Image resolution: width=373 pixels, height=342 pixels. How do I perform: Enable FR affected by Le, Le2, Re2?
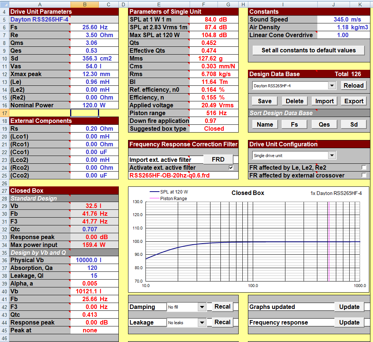(364, 167)
